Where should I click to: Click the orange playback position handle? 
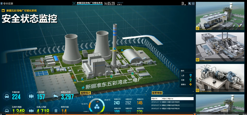(x=195, y=114)
